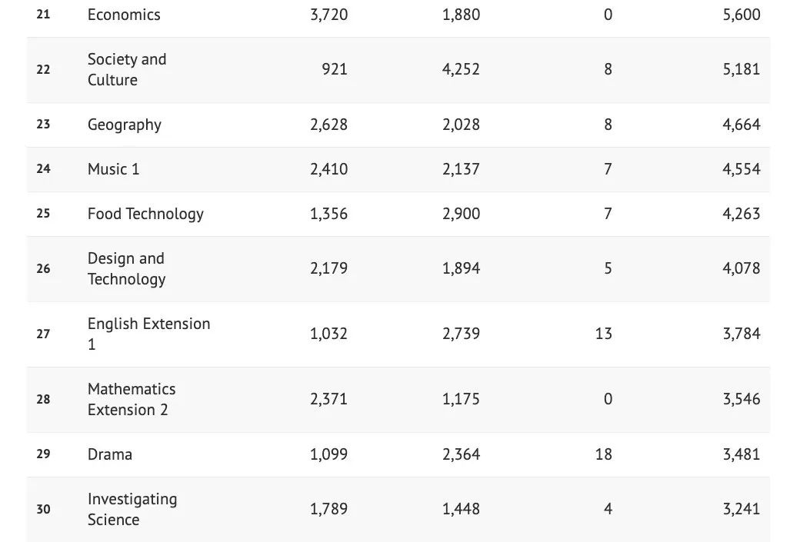Select the Society and Culture row label
Viewport: 800px width, 542px height.
tap(127, 69)
